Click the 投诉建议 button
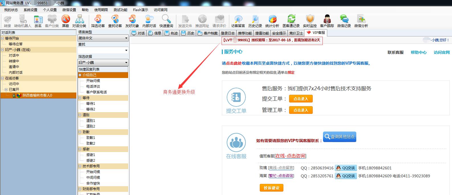Viewport: 452px width, 195px height. click(x=271, y=188)
